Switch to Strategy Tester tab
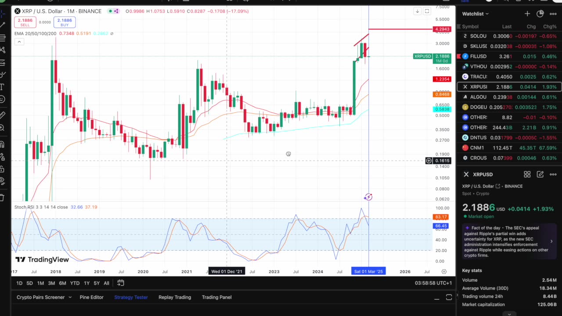562x316 pixels. tap(131, 297)
